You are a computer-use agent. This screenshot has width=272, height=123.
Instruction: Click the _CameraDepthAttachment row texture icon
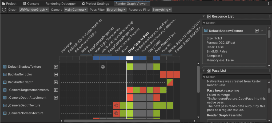[x=5, y=98]
